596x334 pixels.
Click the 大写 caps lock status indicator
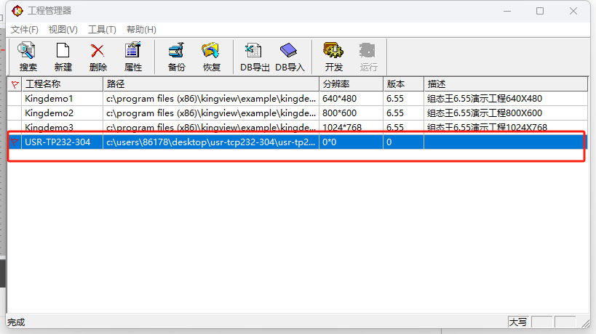(518, 322)
